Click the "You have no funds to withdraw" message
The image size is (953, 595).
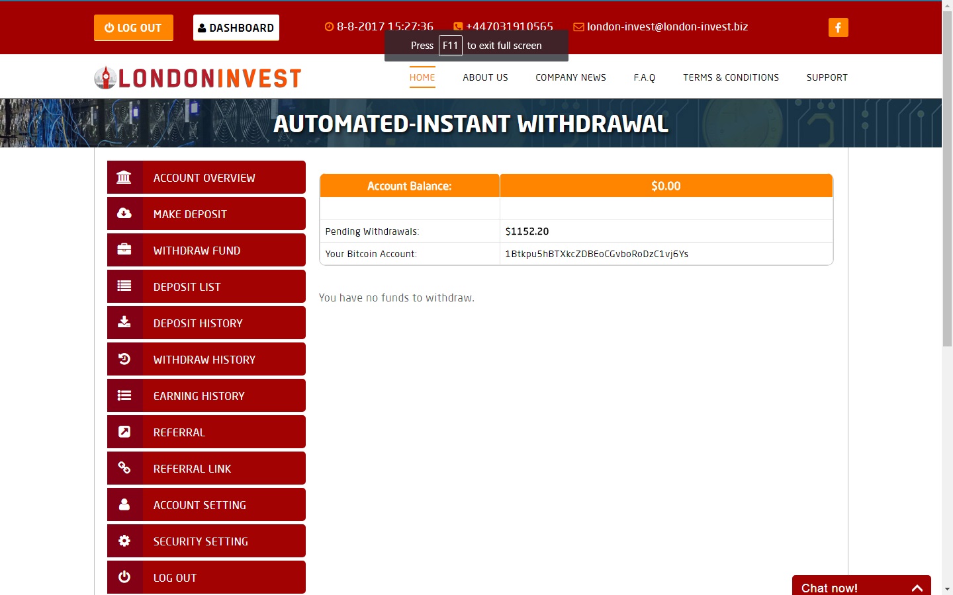pos(396,298)
